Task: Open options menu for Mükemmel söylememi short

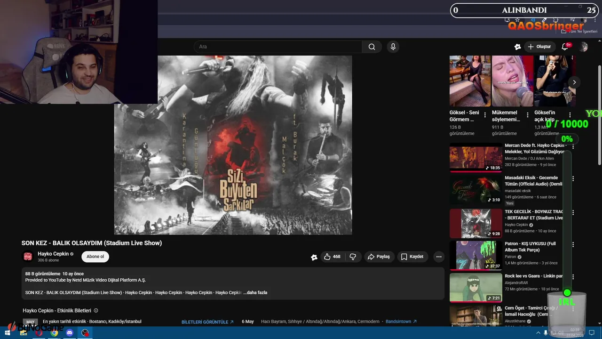Action: [527, 115]
